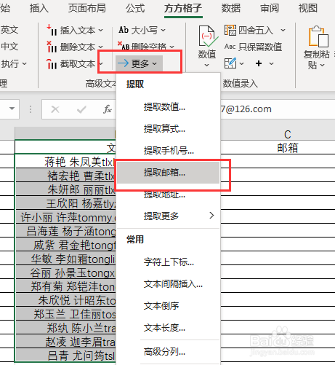Viewport: 335px width, 365px height.
Task: Choose 文本间隔插入... from the menu
Action: tap(168, 283)
